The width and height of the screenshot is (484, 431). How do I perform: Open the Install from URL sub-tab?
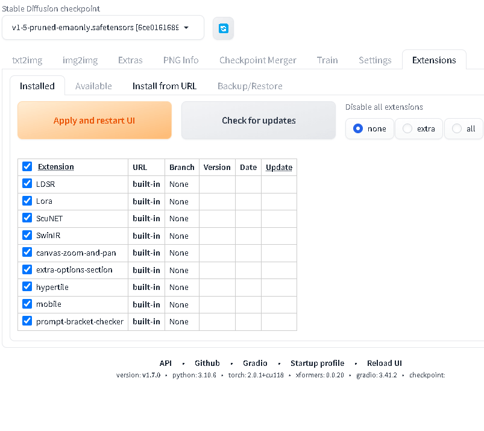165,86
